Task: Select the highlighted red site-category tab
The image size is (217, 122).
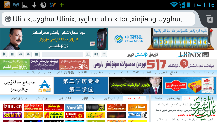Action: (134, 99)
